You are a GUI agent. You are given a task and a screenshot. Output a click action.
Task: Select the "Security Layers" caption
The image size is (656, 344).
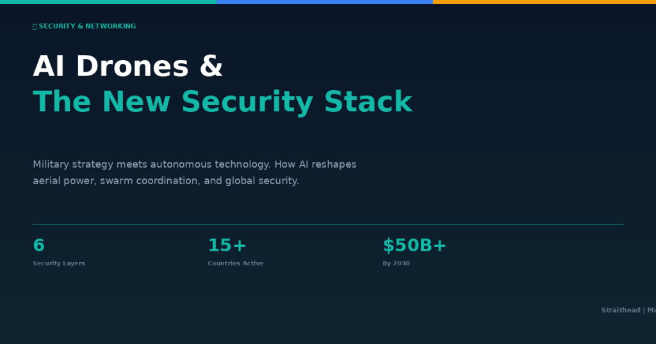pyautogui.click(x=58, y=263)
